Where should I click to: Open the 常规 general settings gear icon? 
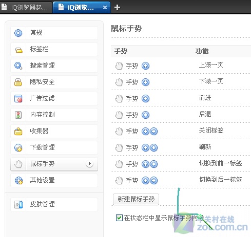click(18, 33)
